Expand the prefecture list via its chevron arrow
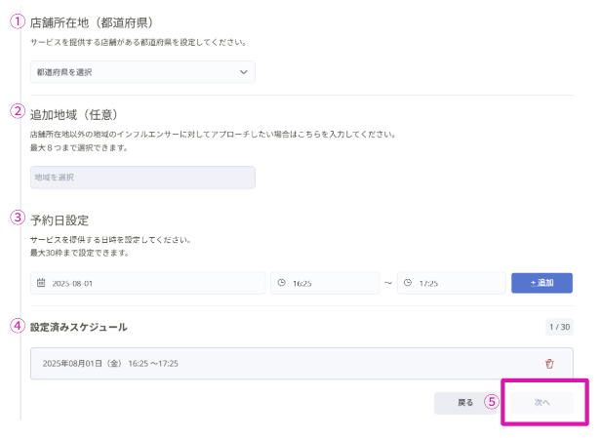Screen dimensions: 602x438 click(x=244, y=72)
